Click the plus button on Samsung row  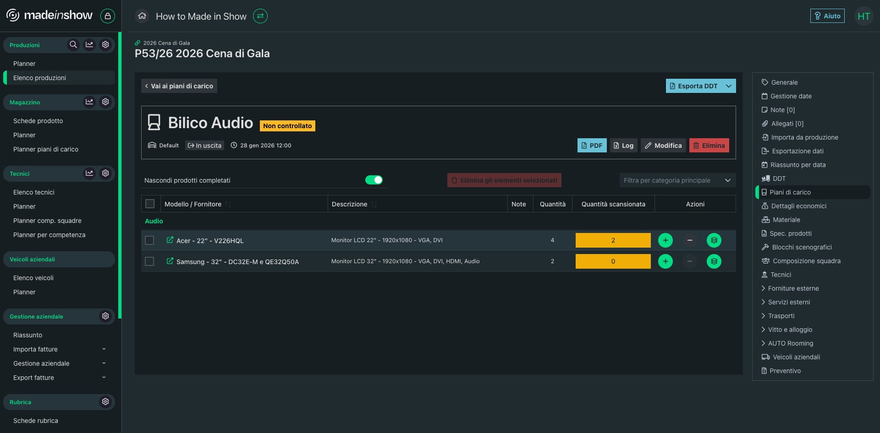[x=665, y=261]
